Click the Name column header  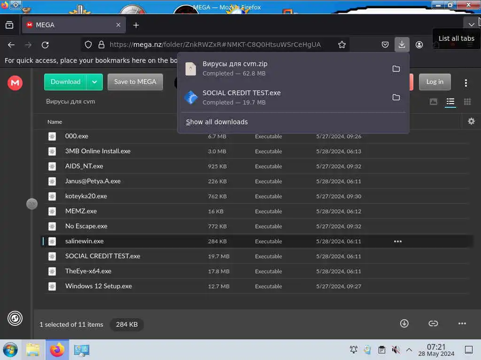click(54, 122)
